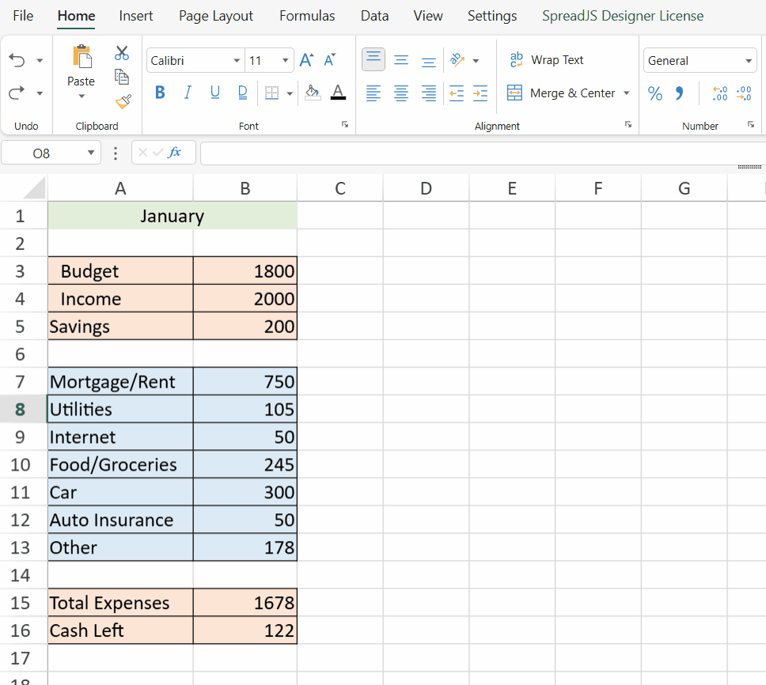766x685 pixels.
Task: Expand the Orientation dropdown arrow
Action: click(x=476, y=61)
